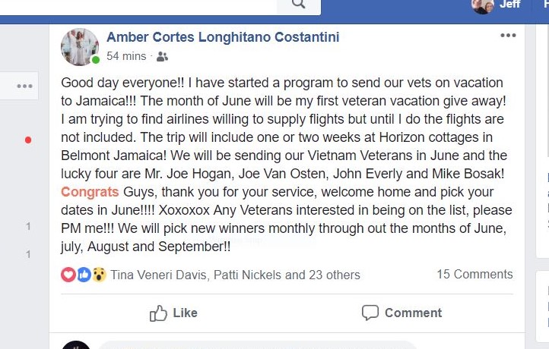Show the reactions list with Tina Veneri Davis
The width and height of the screenshot is (549, 349).
pyautogui.click(x=235, y=275)
